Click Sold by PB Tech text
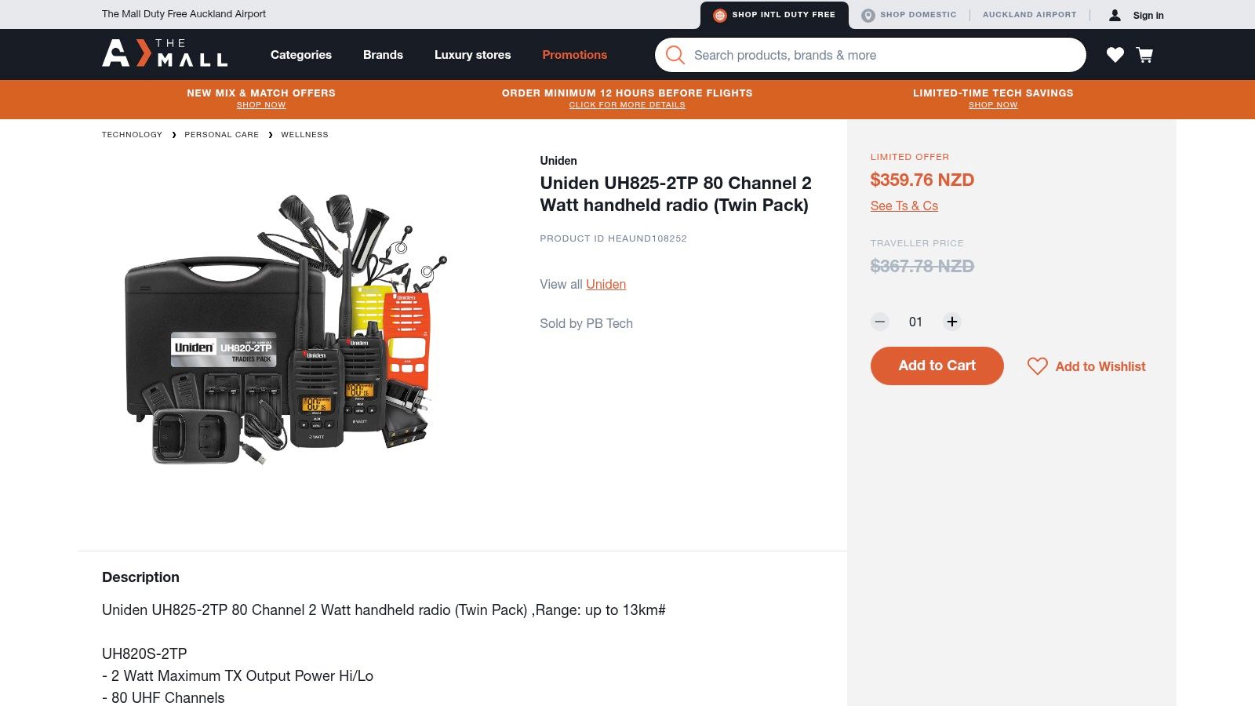The height and width of the screenshot is (706, 1255). pos(586,323)
